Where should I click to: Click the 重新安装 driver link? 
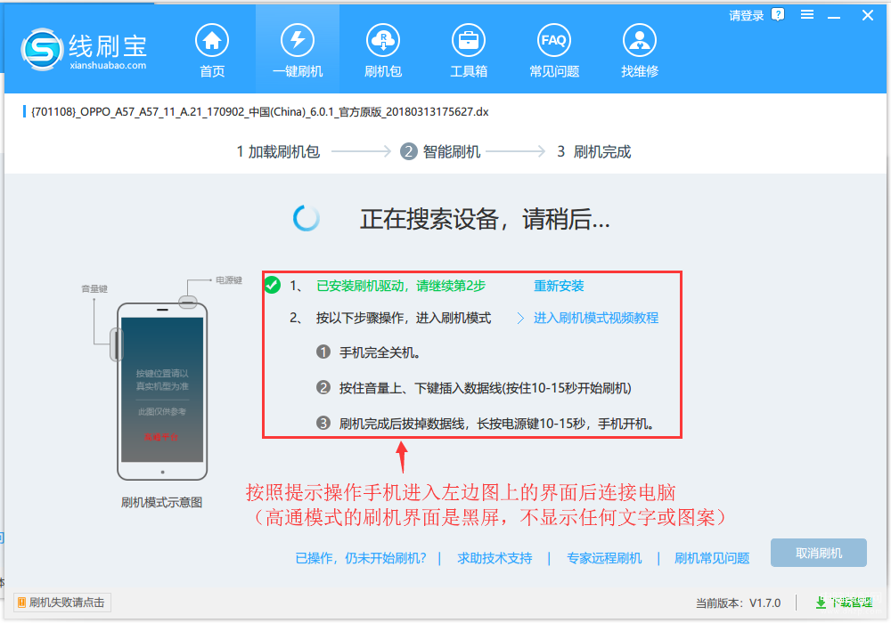(559, 286)
